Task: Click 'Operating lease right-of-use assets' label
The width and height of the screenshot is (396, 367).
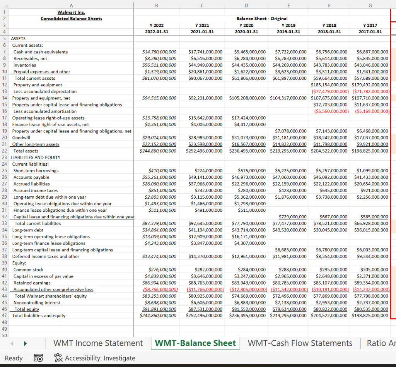Action: pyautogui.click(x=48, y=118)
